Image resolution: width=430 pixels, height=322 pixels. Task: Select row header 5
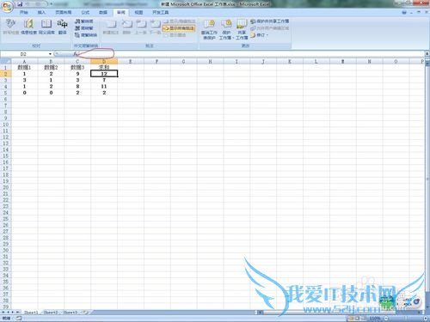(5, 93)
